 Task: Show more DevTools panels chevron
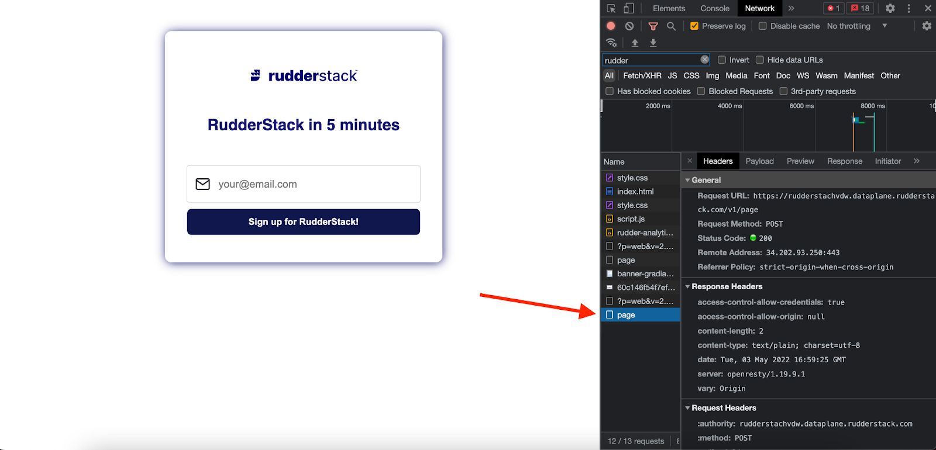[791, 8]
